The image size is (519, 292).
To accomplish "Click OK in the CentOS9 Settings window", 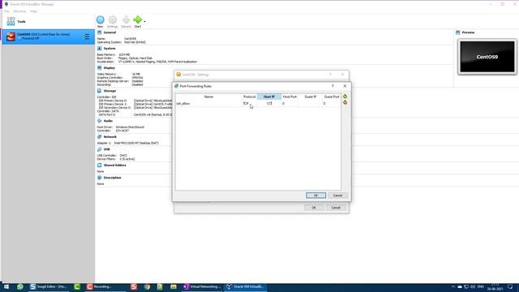I will pos(314,208).
